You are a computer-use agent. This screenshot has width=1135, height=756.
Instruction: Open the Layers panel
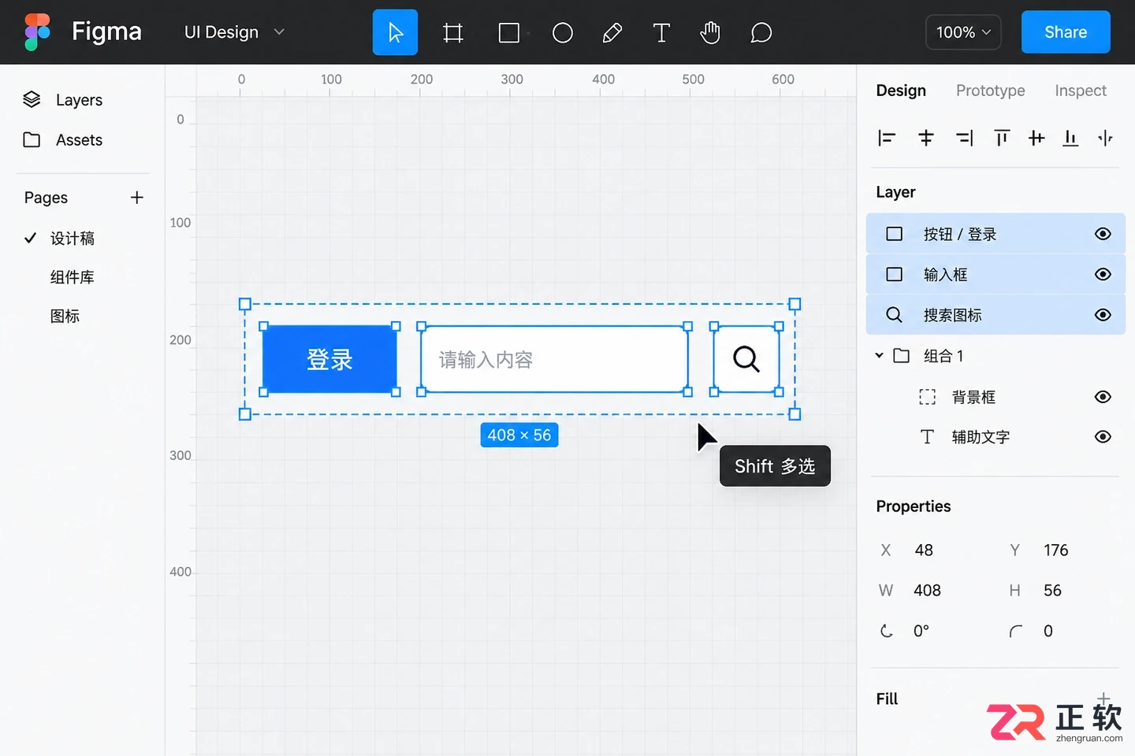tap(63, 100)
